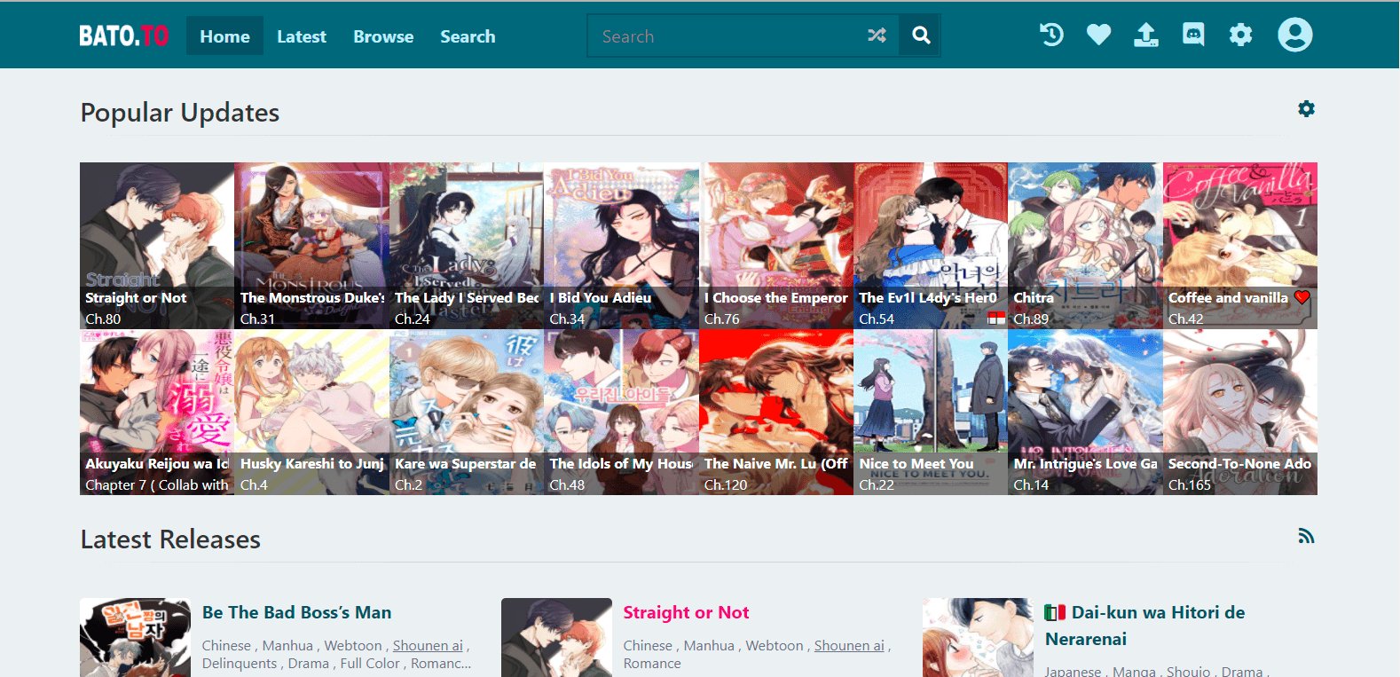Open Ch.54 of The Ev1l L4dy's Her0
1400x677 pixels.
[877, 319]
